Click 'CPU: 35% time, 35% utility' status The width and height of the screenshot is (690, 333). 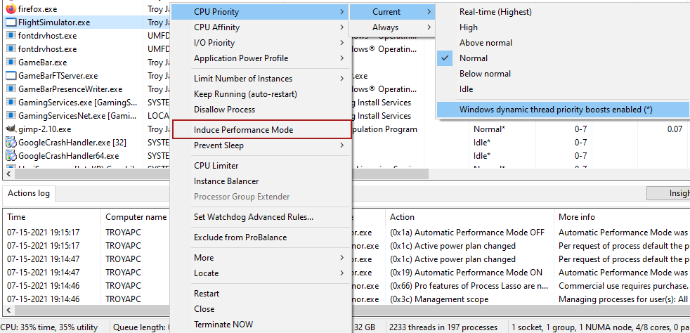coord(49,327)
